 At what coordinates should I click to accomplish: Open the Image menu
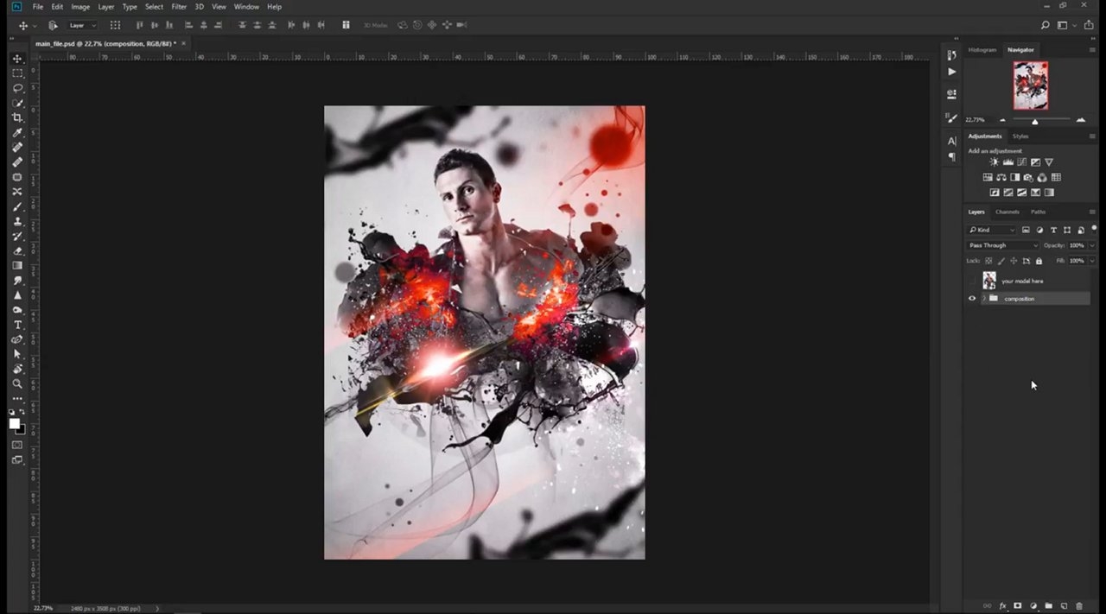coord(80,7)
